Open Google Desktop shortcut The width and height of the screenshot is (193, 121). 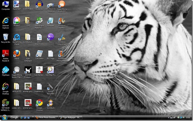coord(6,89)
